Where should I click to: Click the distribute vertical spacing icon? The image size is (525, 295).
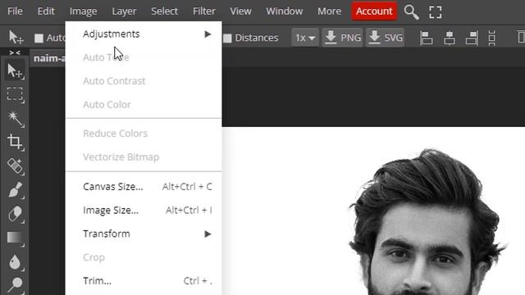(492, 38)
